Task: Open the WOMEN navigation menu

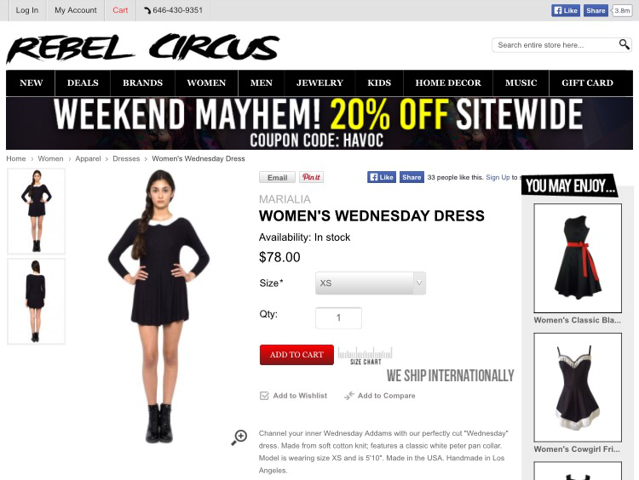Action: coord(206,83)
